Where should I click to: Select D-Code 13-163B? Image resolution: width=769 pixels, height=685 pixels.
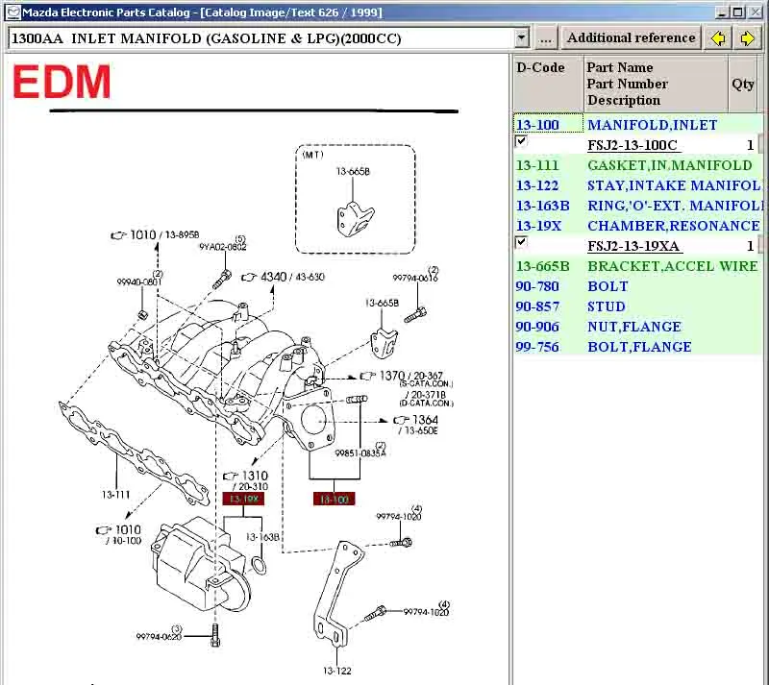click(x=542, y=206)
